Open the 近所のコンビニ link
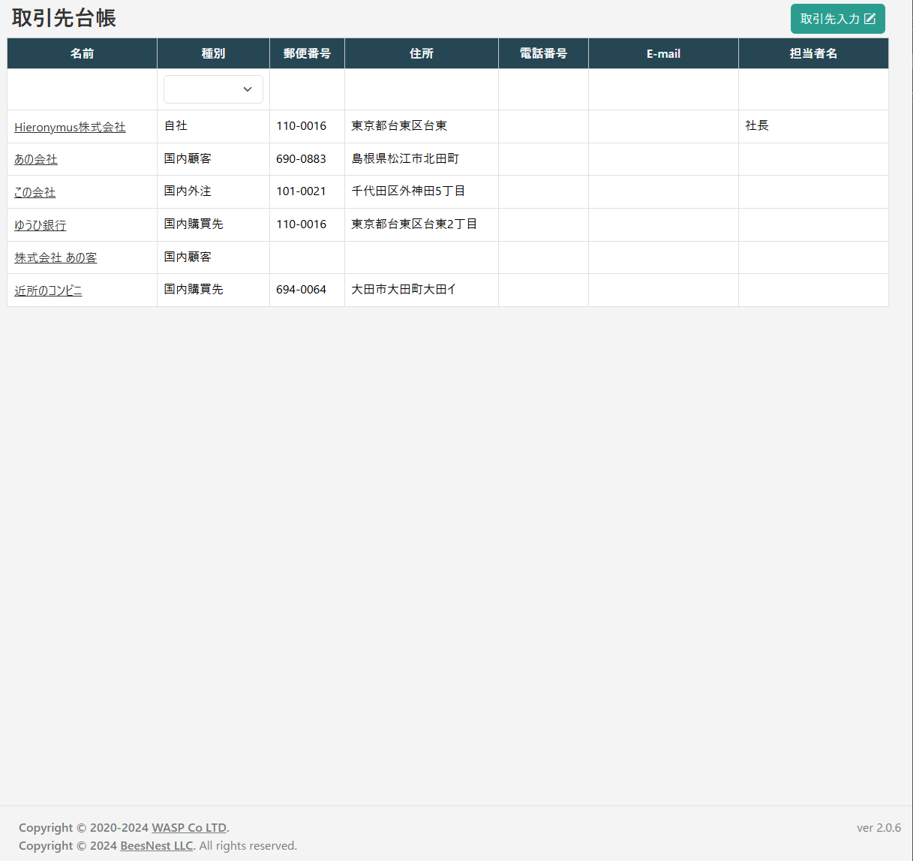 (48, 291)
